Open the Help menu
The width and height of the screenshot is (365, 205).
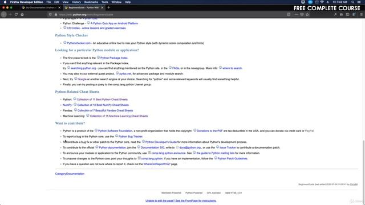point(128,2)
